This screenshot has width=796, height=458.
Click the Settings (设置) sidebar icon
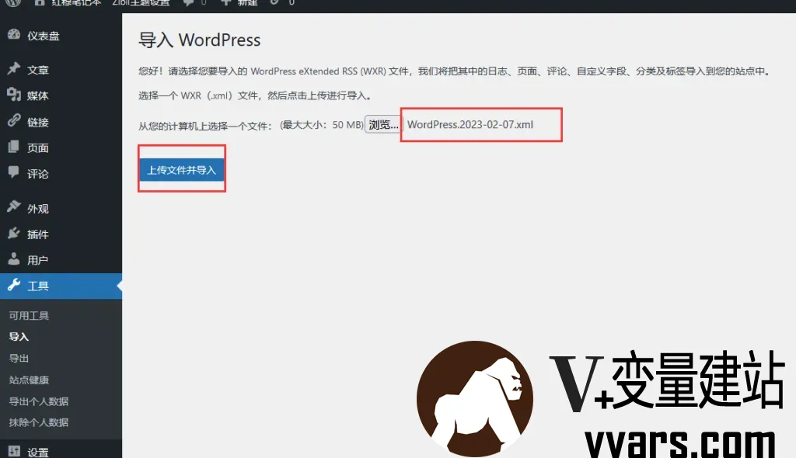pos(13,452)
